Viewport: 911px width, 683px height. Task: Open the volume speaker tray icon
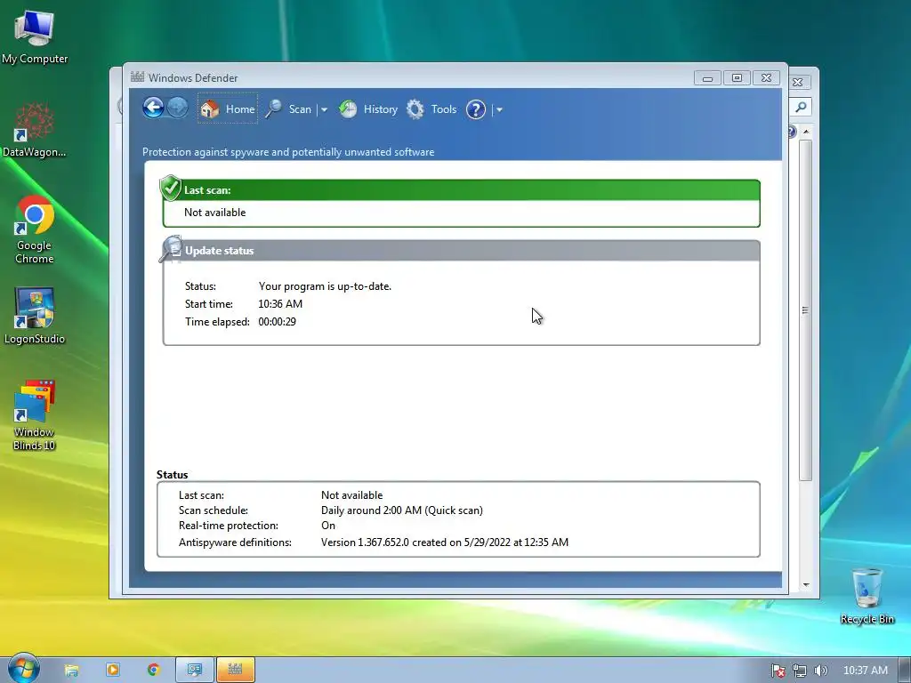820,671
